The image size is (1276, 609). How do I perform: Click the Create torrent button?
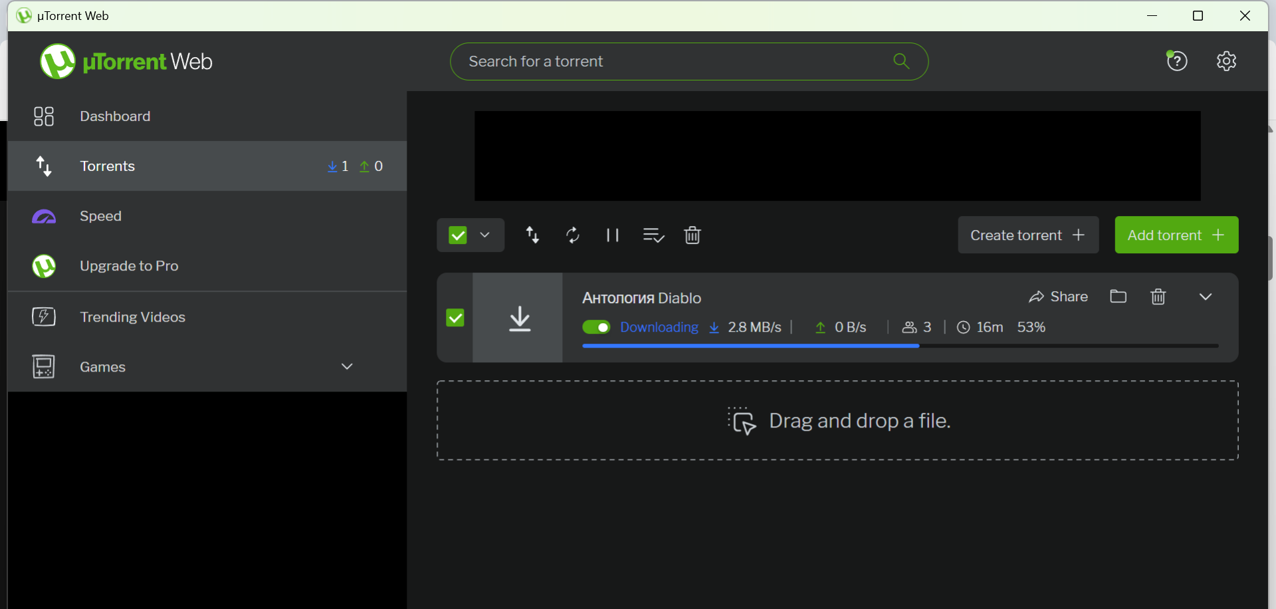[x=1027, y=235]
